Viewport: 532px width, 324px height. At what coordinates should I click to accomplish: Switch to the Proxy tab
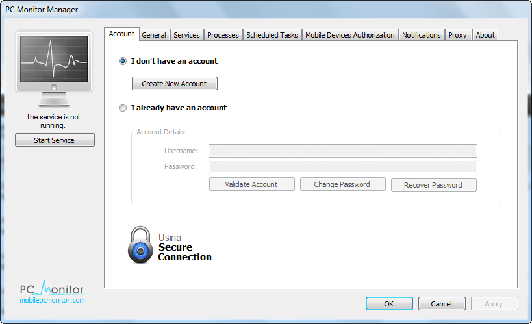point(457,35)
